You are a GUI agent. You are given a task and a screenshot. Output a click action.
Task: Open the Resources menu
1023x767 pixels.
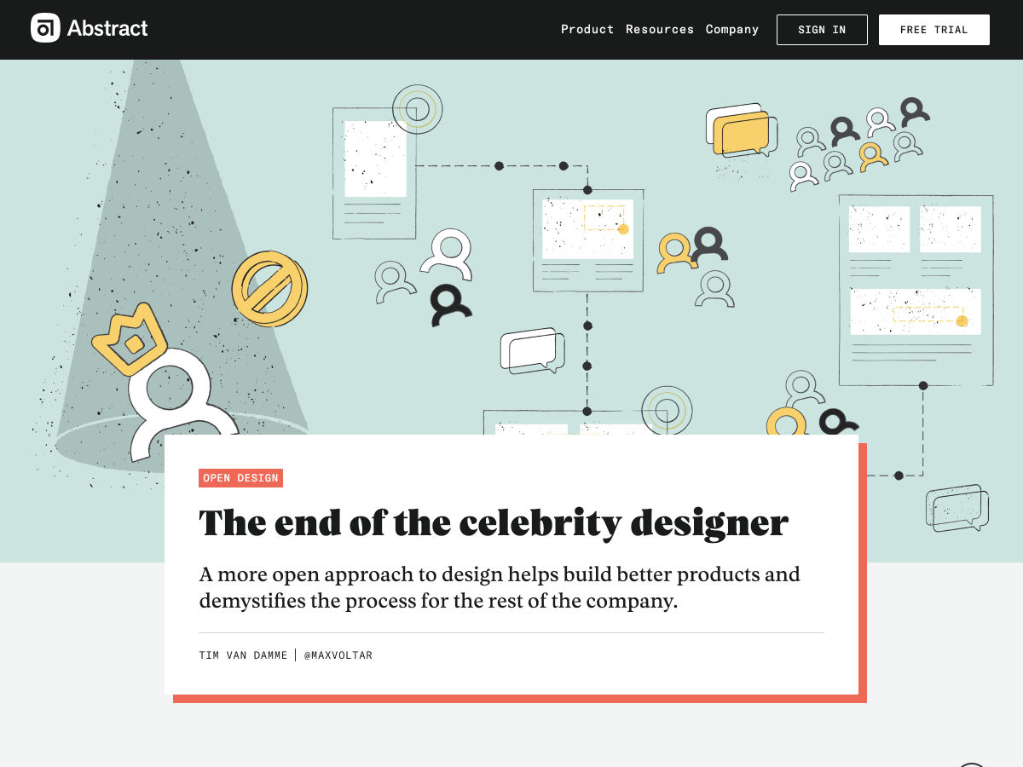click(660, 29)
